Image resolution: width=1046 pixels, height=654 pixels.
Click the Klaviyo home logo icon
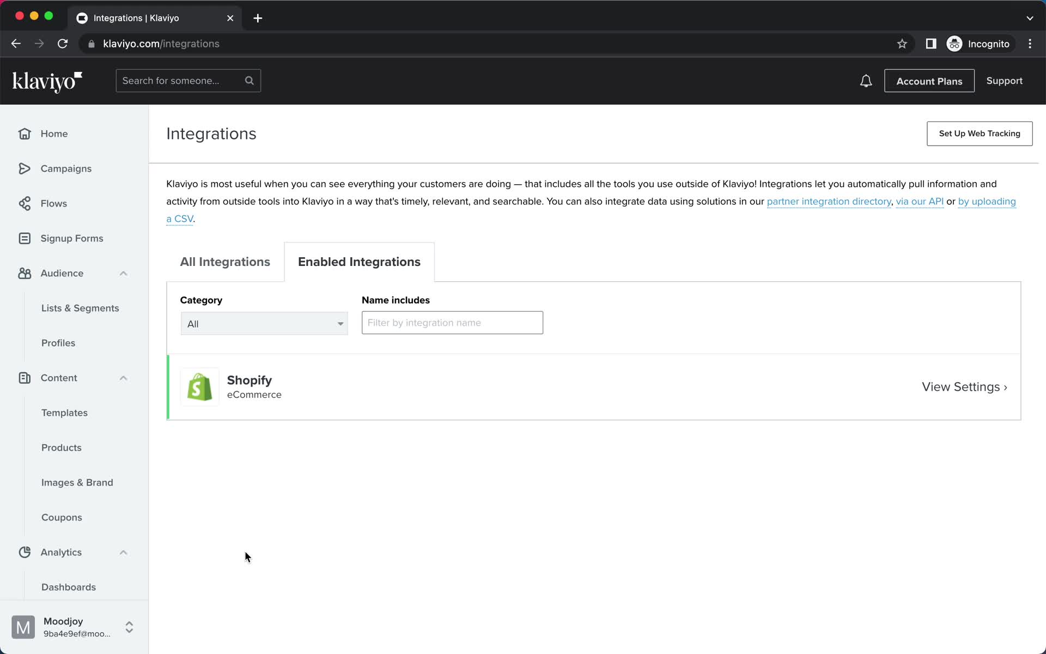coord(48,81)
